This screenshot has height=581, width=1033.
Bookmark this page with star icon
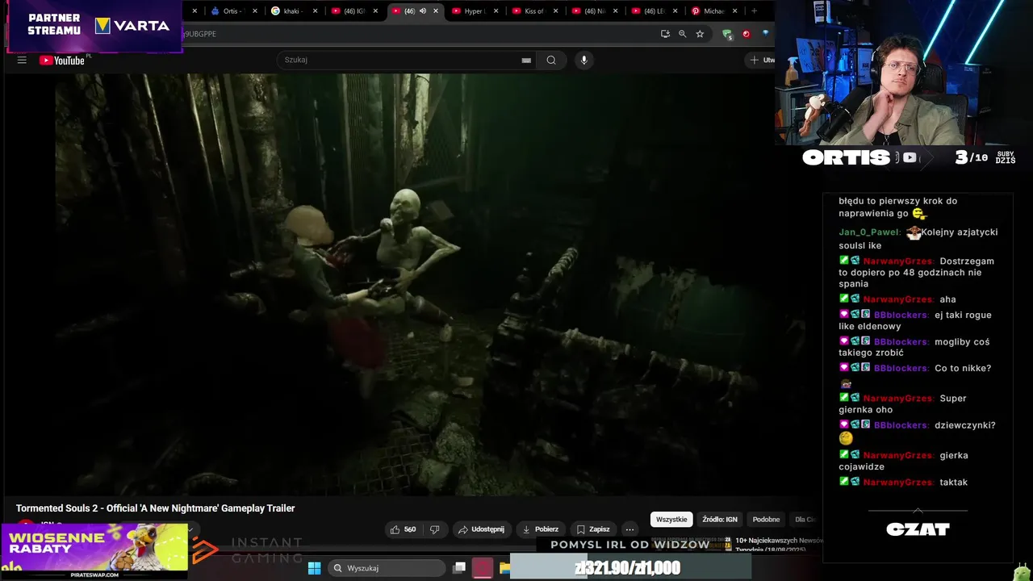(700, 34)
